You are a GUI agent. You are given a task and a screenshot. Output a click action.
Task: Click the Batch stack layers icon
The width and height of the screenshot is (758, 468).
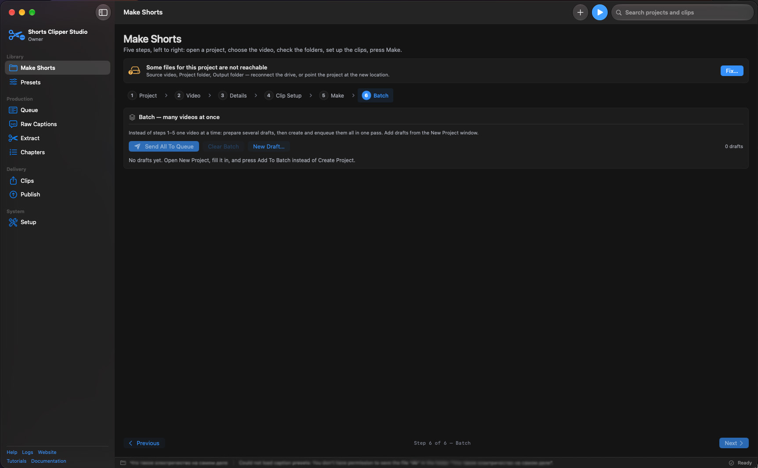coord(132,117)
